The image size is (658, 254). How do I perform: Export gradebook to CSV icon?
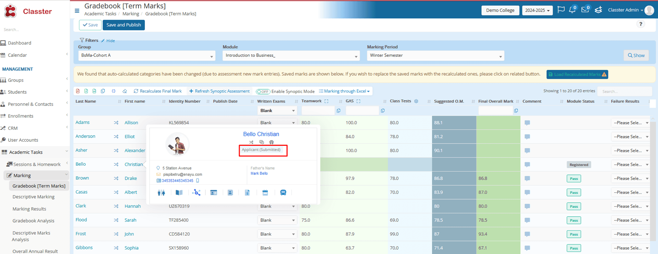point(94,91)
